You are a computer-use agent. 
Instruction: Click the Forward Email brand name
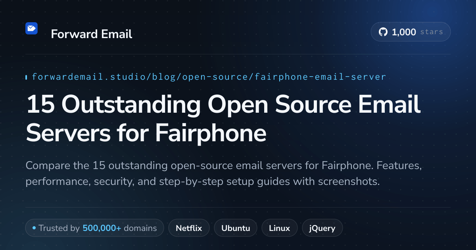(92, 34)
